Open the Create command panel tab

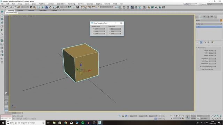pos(197,17)
